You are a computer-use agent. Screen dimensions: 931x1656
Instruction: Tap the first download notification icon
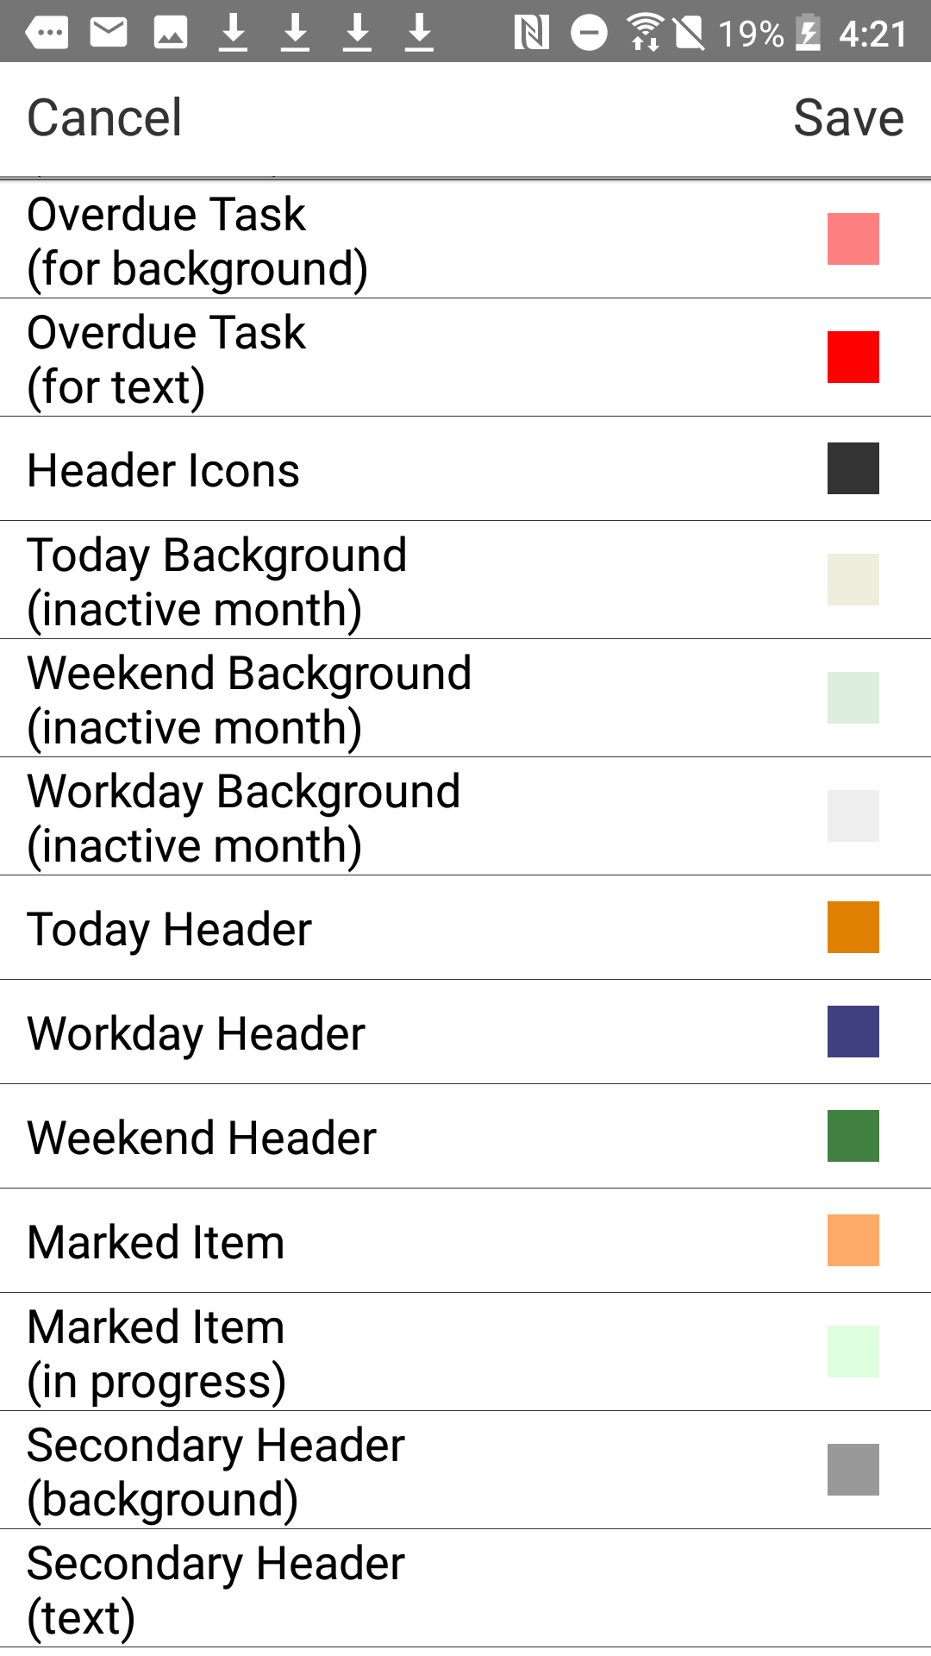tap(233, 34)
